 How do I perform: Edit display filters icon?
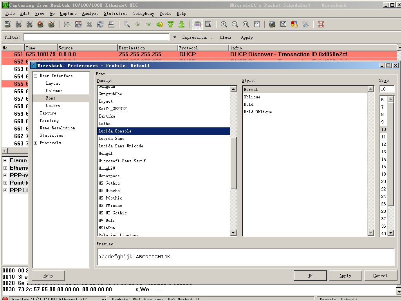(x=284, y=24)
